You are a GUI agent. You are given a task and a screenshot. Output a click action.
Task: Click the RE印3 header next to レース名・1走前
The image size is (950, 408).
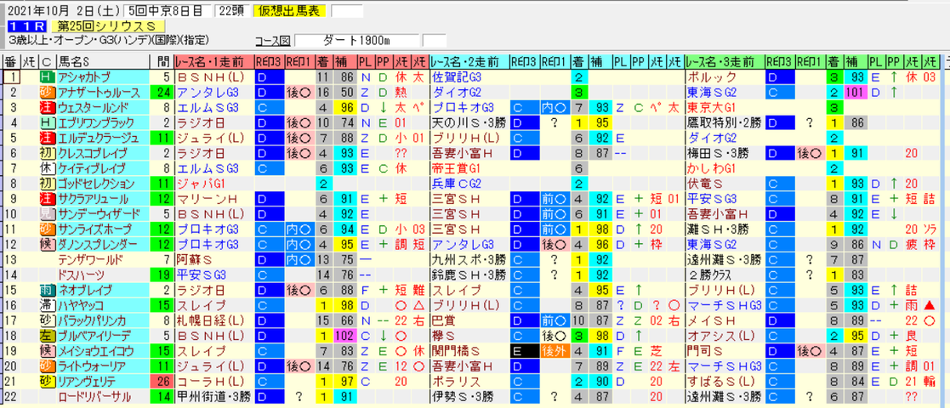pyautogui.click(x=269, y=62)
